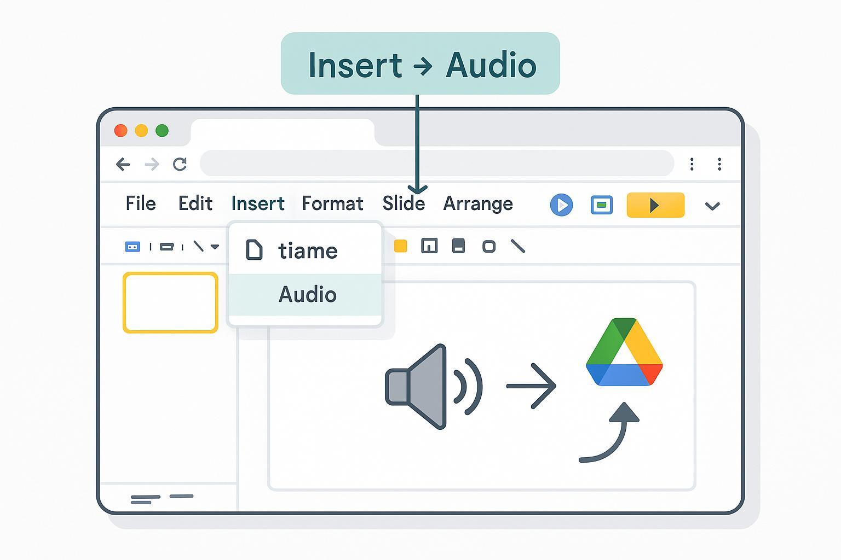Click the browser reload icon
The height and width of the screenshot is (560, 841).
point(180,164)
